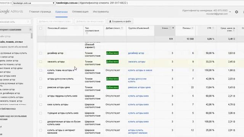This screenshot has height=137, width=244.
Task: Click the query text 'декоративные шторы из бусин купить киев'
Action: click(64, 123)
